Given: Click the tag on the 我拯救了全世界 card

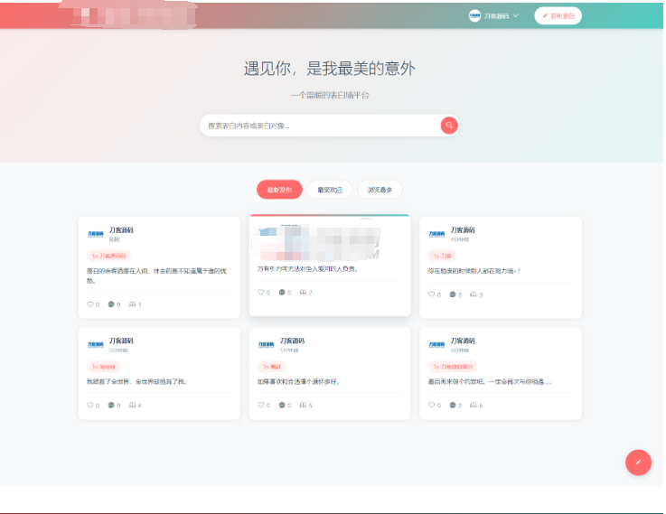Looking at the screenshot, I should click(104, 367).
